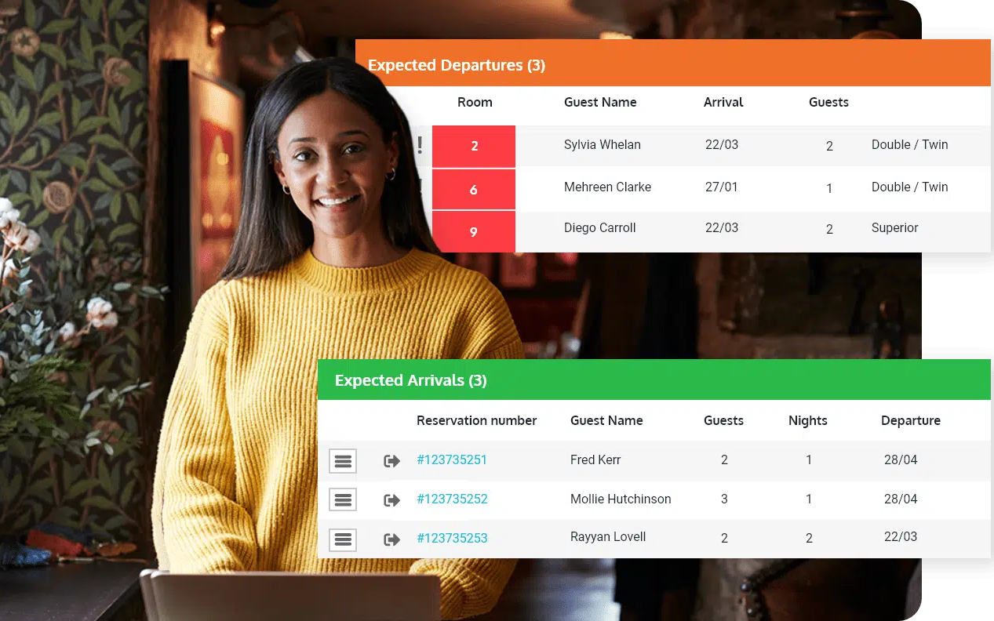The image size is (994, 621).
Task: Click the Nights column header
Action: click(808, 420)
